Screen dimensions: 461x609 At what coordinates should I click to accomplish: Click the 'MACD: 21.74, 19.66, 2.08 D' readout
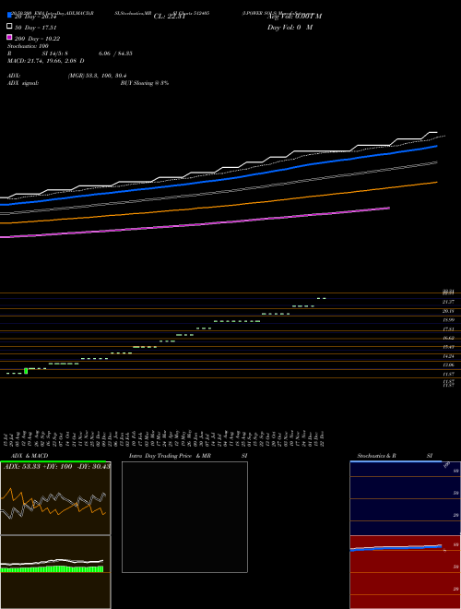pos(46,61)
